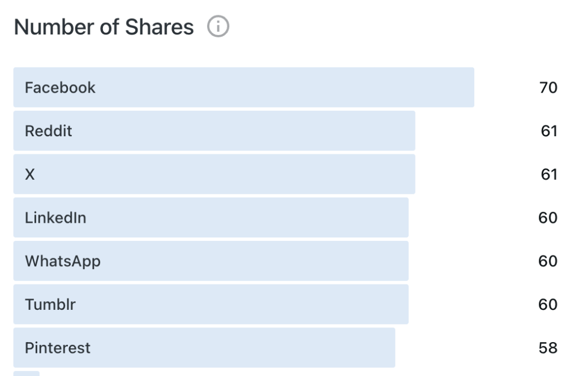Click the Facebook label text
This screenshot has width=579, height=376.
click(x=60, y=88)
